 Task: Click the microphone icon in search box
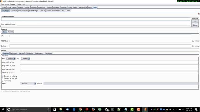click(48, 109)
